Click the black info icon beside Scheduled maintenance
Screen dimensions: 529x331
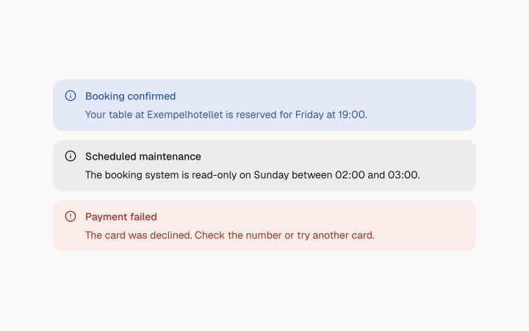71,156
